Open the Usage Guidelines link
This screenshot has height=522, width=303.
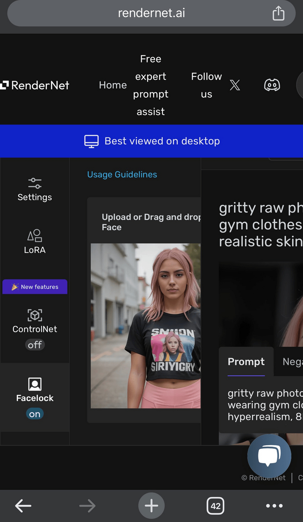point(122,174)
